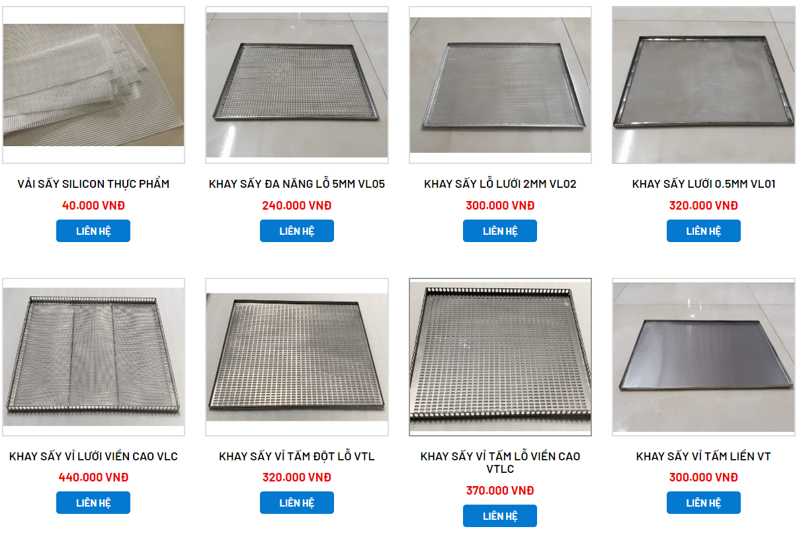Select the high-rim mesh tray VLC image
The image size is (799, 539).
(x=93, y=357)
